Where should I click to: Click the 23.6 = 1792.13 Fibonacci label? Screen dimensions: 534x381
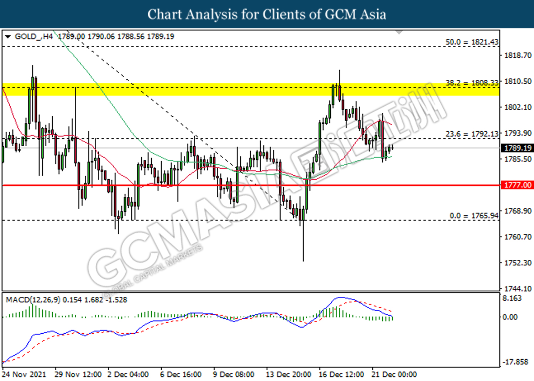(472, 134)
